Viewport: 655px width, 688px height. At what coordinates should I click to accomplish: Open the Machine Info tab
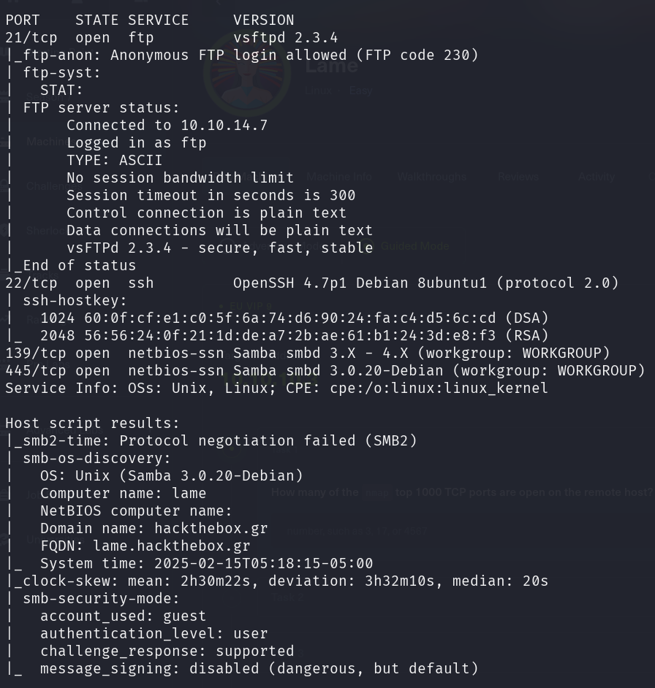coord(339,177)
